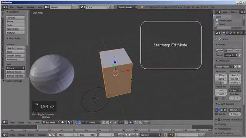The width and height of the screenshot is (246, 138).
Task: Click the Audio render button
Action: click(237, 50)
